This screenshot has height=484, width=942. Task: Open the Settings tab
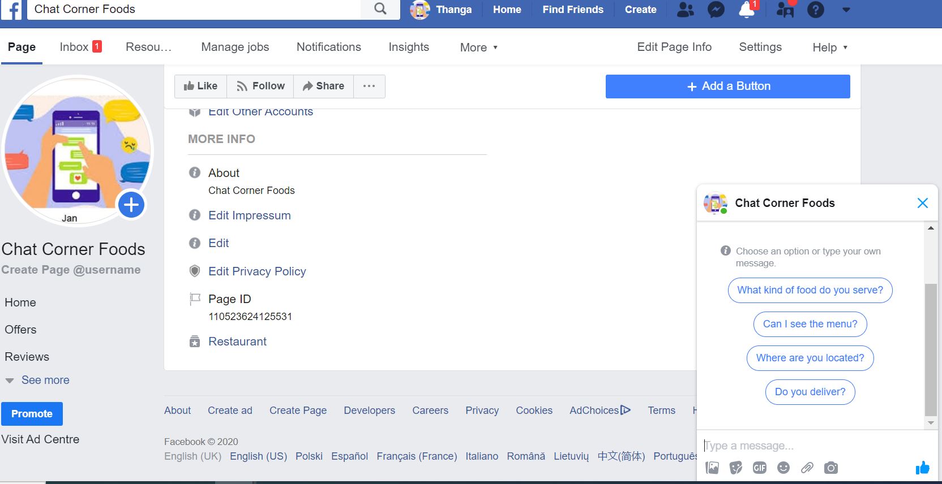point(760,47)
